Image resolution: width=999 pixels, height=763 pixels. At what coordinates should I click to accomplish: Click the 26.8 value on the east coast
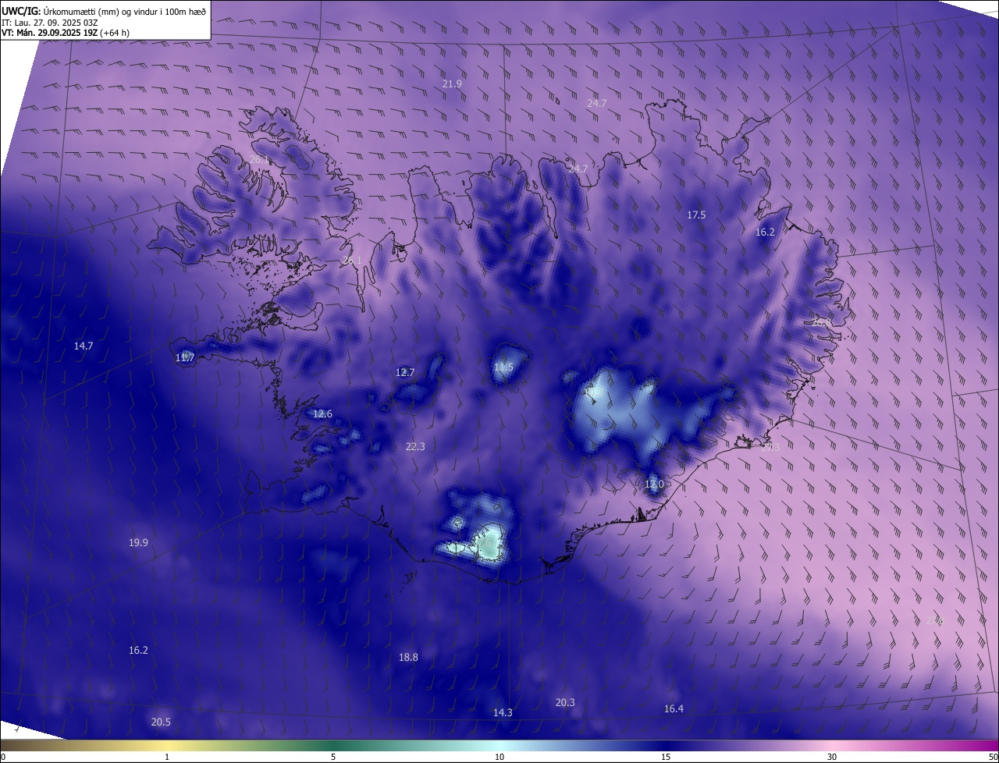[x=822, y=321]
